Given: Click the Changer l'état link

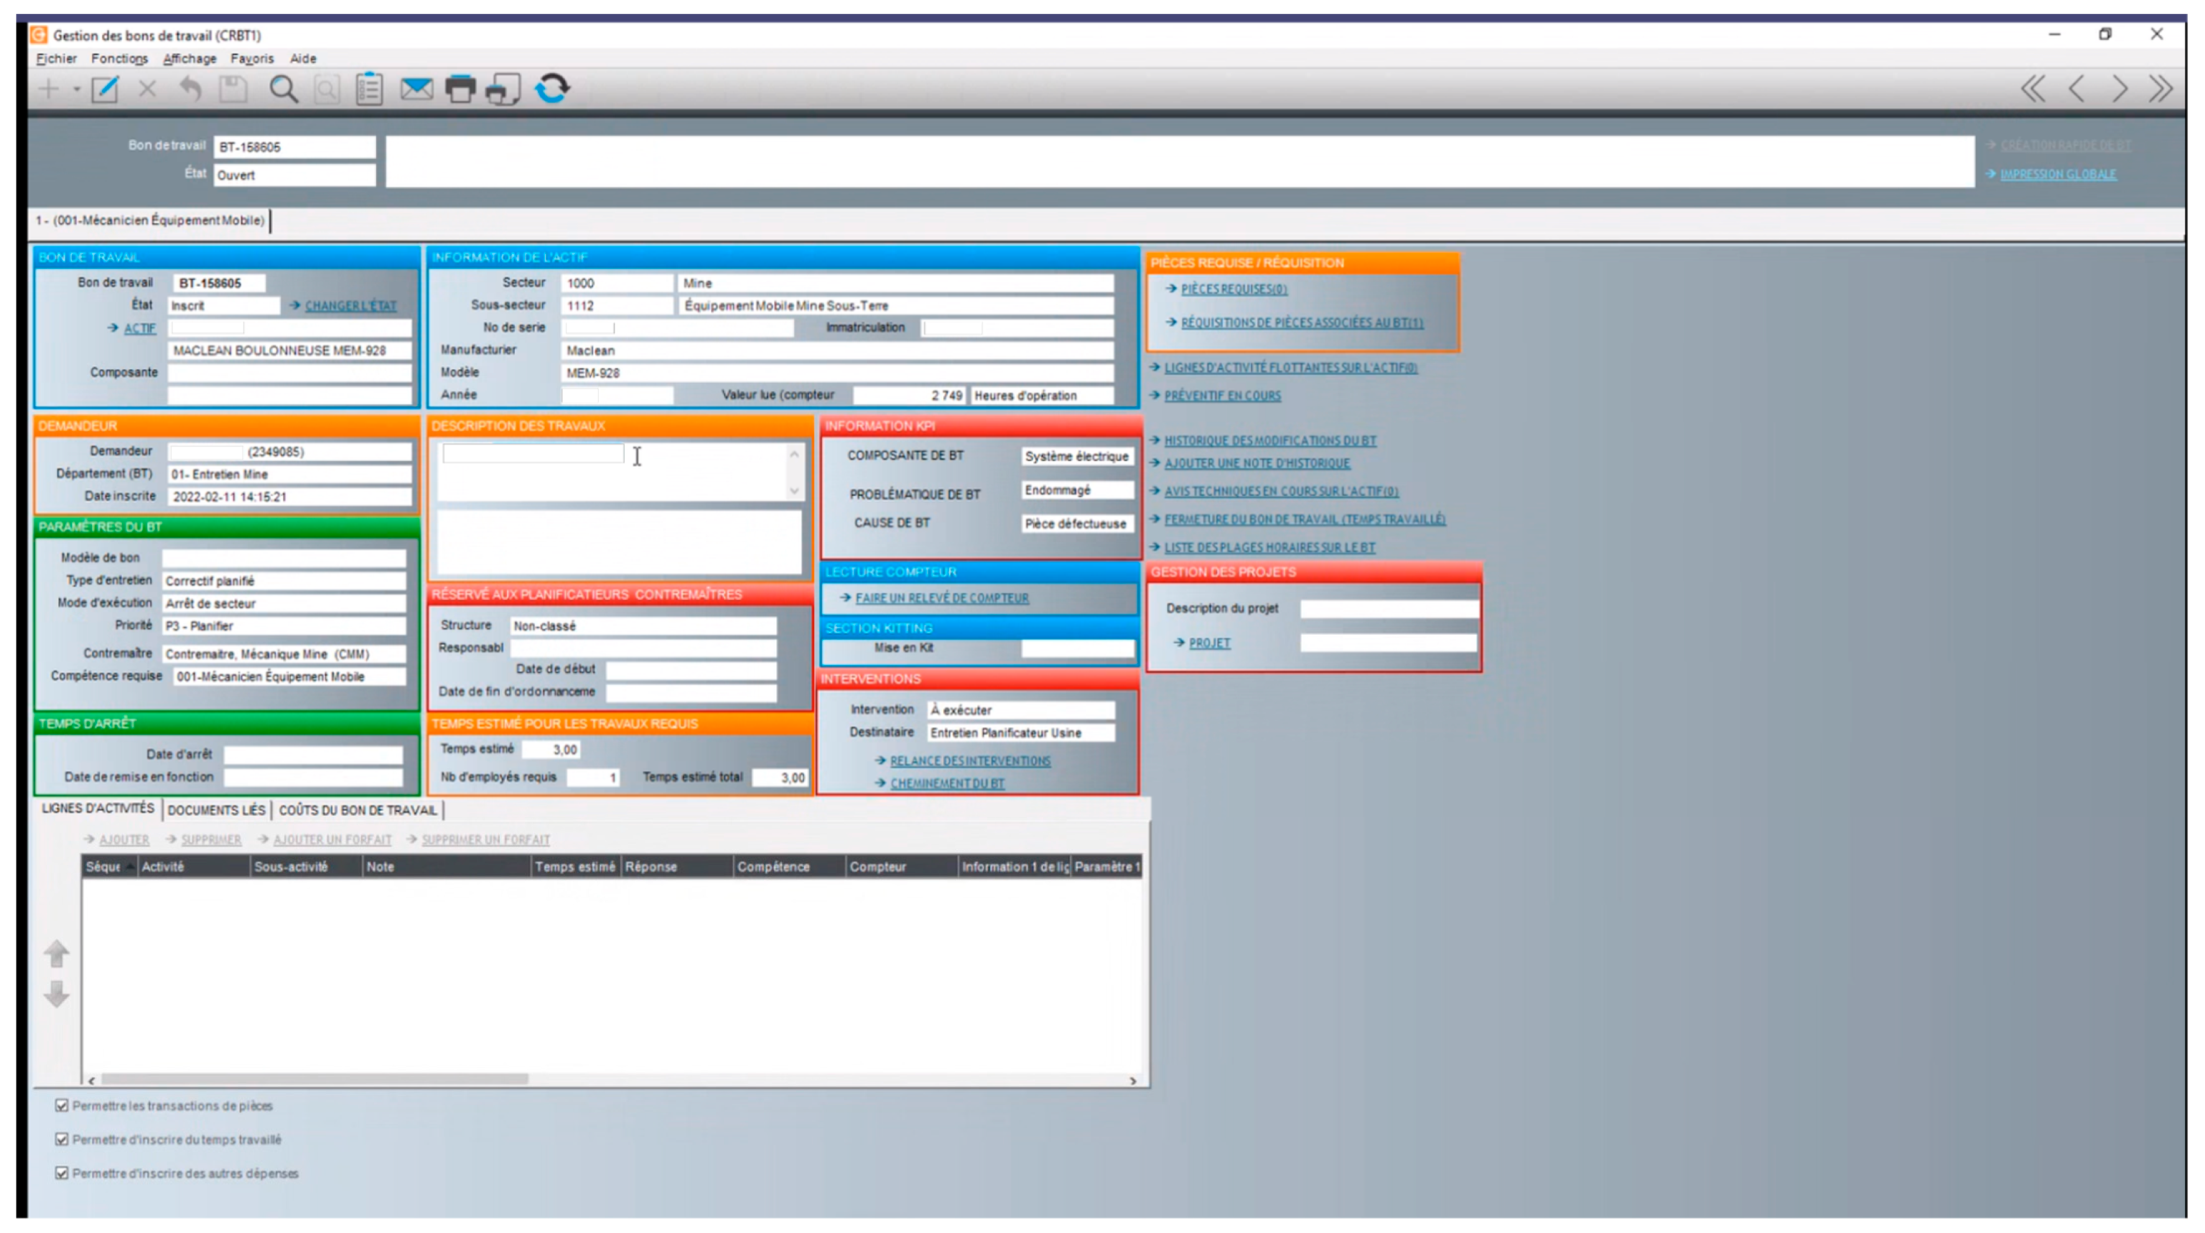Looking at the screenshot, I should [351, 305].
